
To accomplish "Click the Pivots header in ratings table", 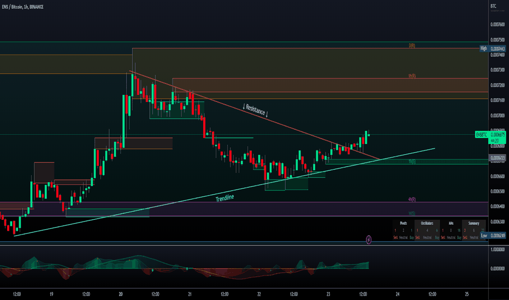I will [403, 223].
